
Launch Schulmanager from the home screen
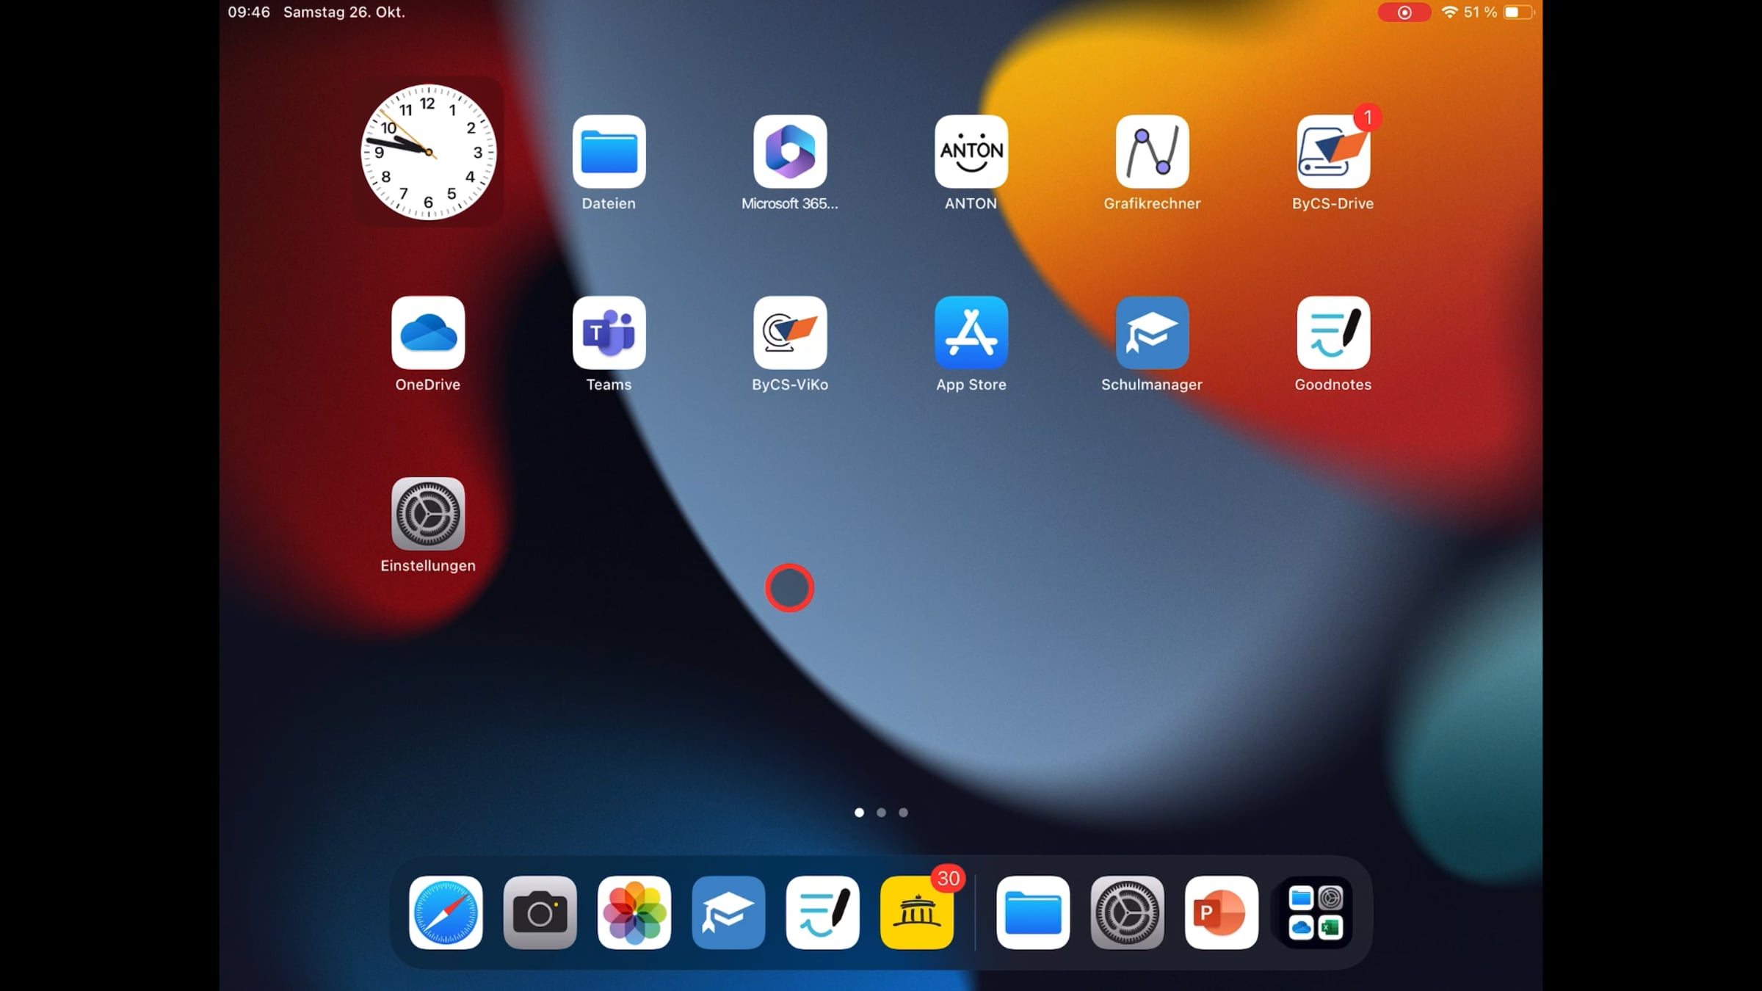pyautogui.click(x=1152, y=333)
